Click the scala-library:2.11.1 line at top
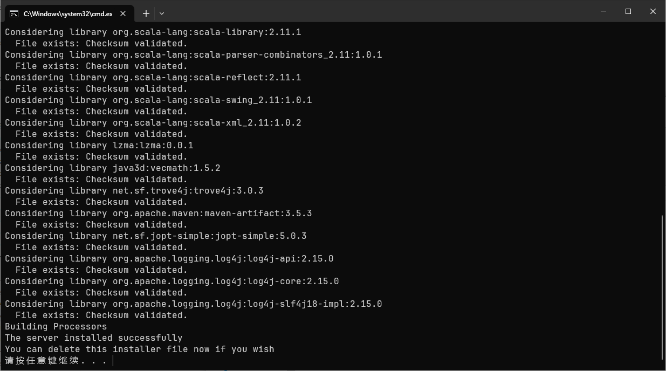 [153, 32]
